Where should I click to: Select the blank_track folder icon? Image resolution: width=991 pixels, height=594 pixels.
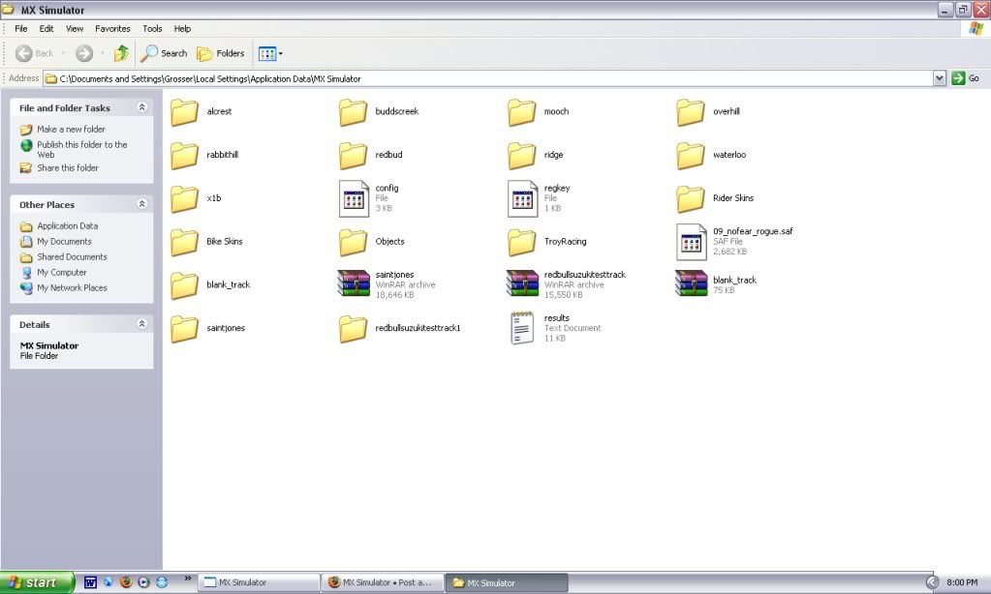pyautogui.click(x=185, y=285)
